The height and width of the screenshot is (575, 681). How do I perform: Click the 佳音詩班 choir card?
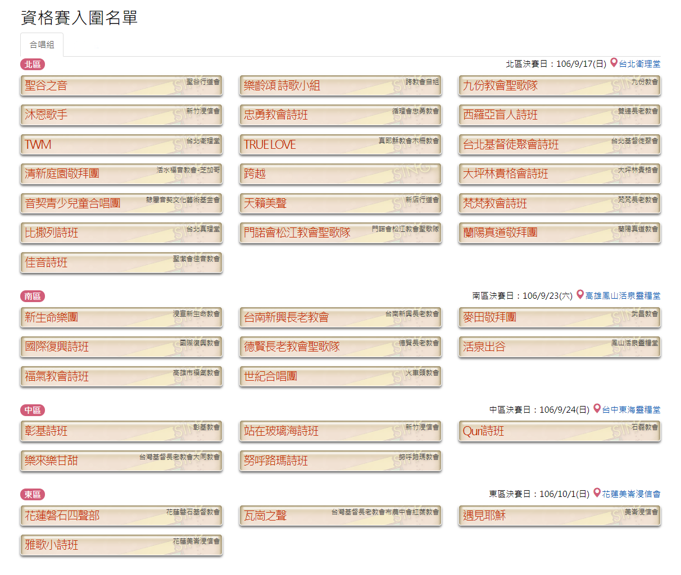point(121,263)
